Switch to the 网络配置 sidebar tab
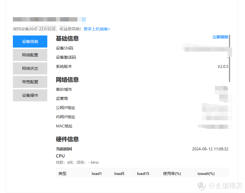Image resolution: width=245 pixels, height=193 pixels. [x=30, y=55]
